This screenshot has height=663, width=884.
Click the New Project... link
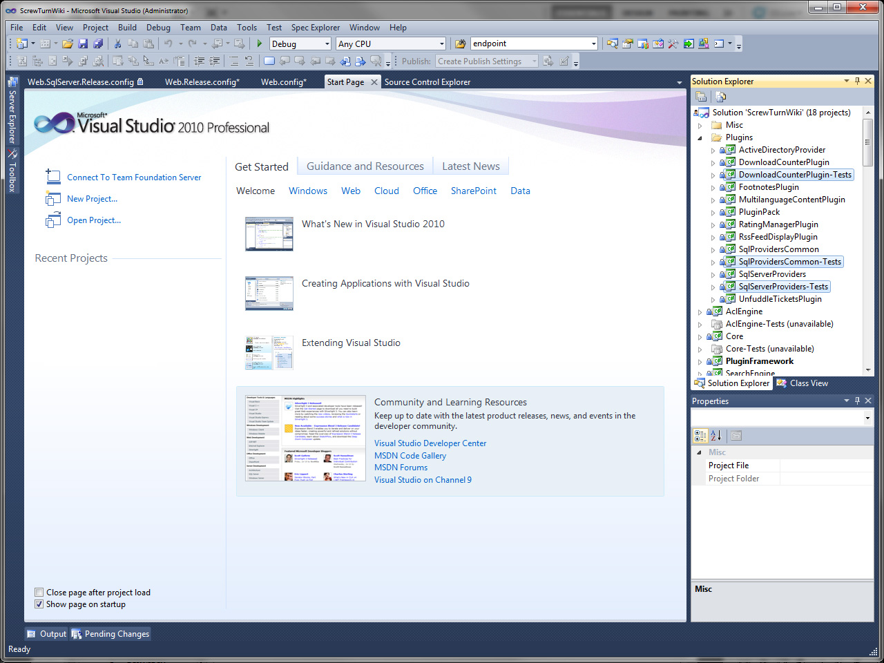pyautogui.click(x=93, y=199)
